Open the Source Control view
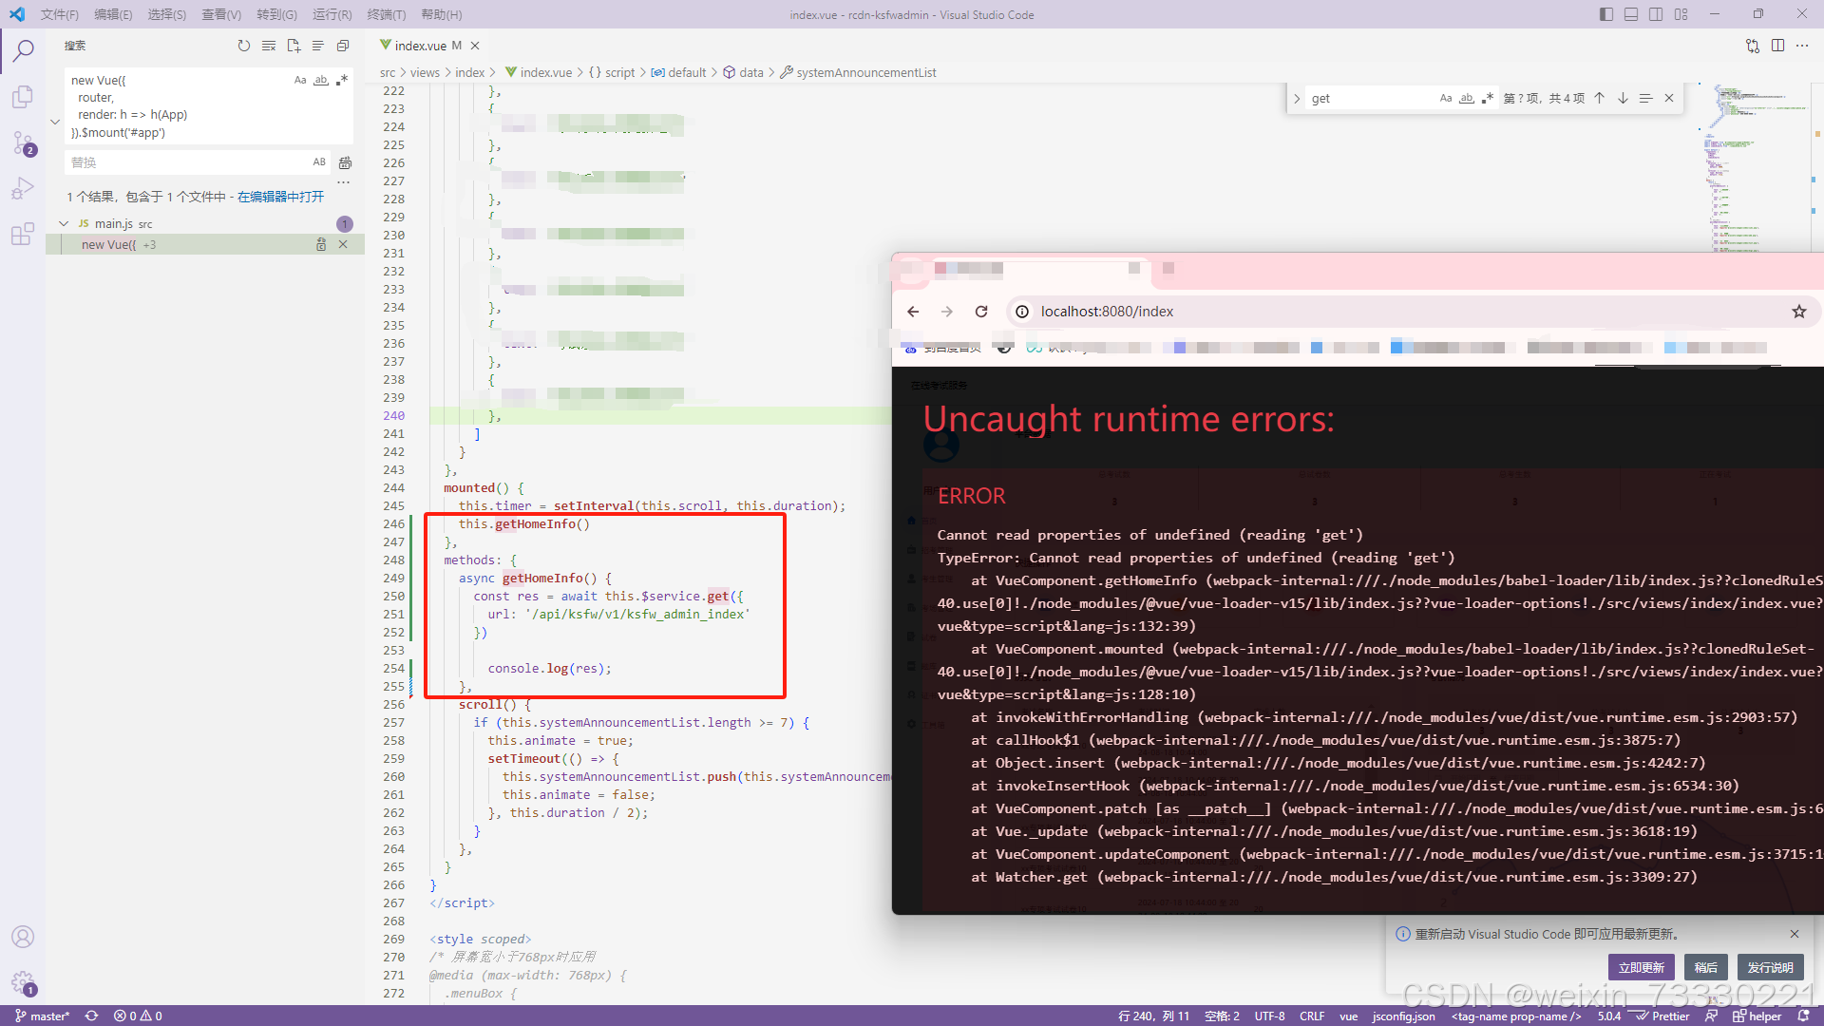 pyautogui.click(x=23, y=141)
